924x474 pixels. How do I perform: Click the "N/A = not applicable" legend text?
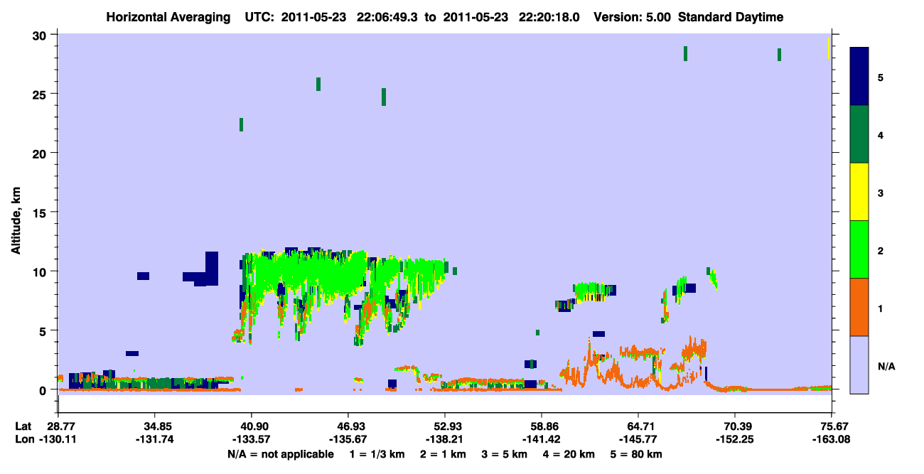point(281,454)
